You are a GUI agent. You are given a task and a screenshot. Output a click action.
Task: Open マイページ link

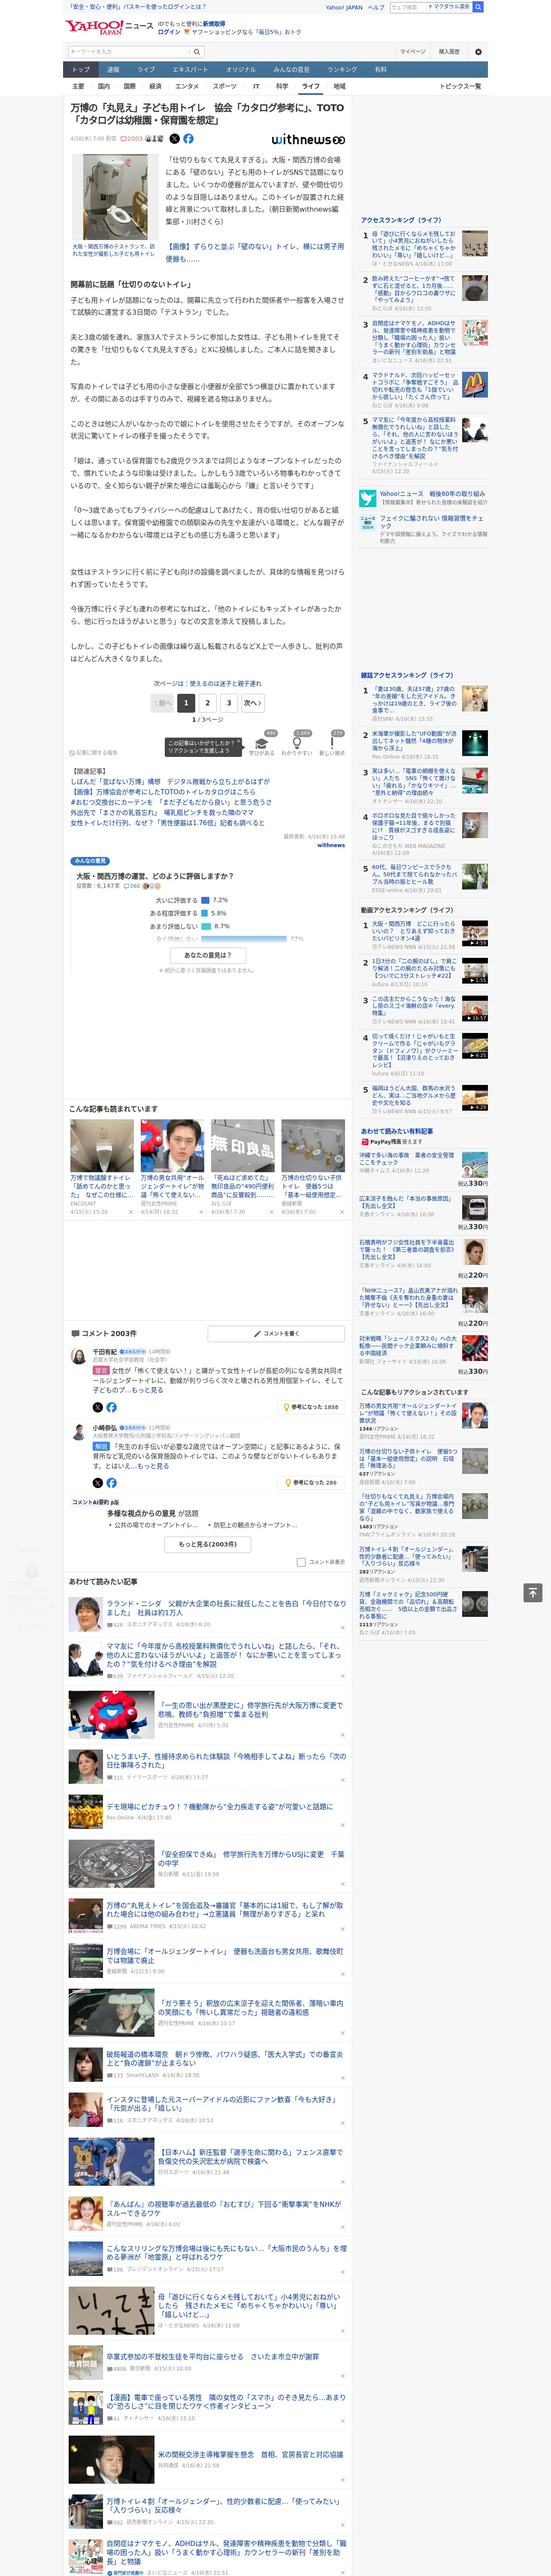(412, 51)
